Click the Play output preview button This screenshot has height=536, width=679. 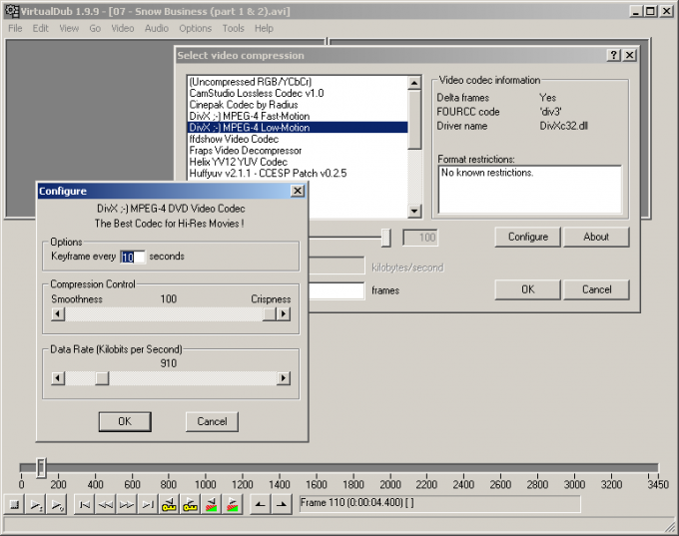(x=57, y=504)
